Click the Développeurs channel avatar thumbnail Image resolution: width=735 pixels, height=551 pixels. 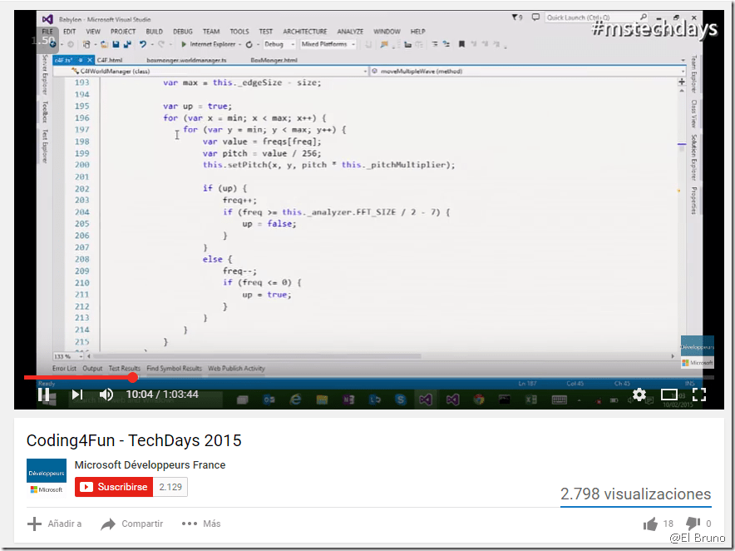(x=47, y=477)
